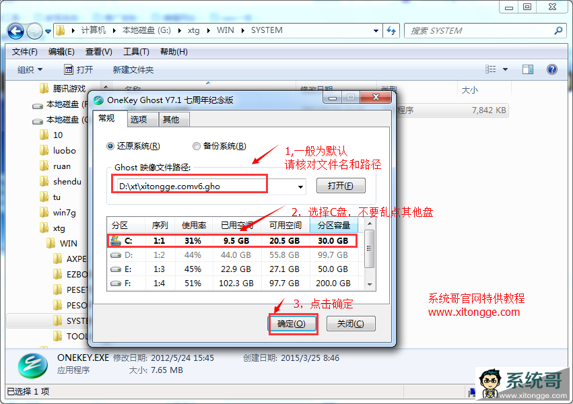
Task: Click the ONEKEY.EXE icon in details pane
Action: click(x=32, y=366)
